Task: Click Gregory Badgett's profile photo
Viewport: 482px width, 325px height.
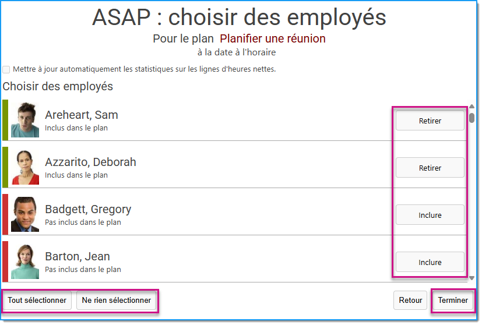Action: coord(25,214)
